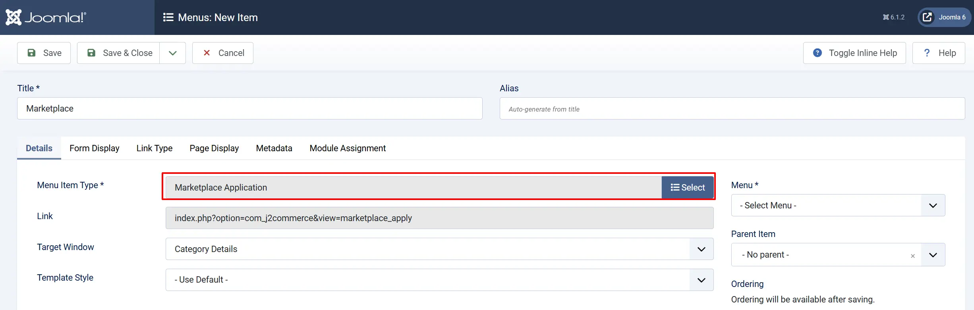Click the Menu Item Type label
The image size is (974, 310).
point(70,185)
